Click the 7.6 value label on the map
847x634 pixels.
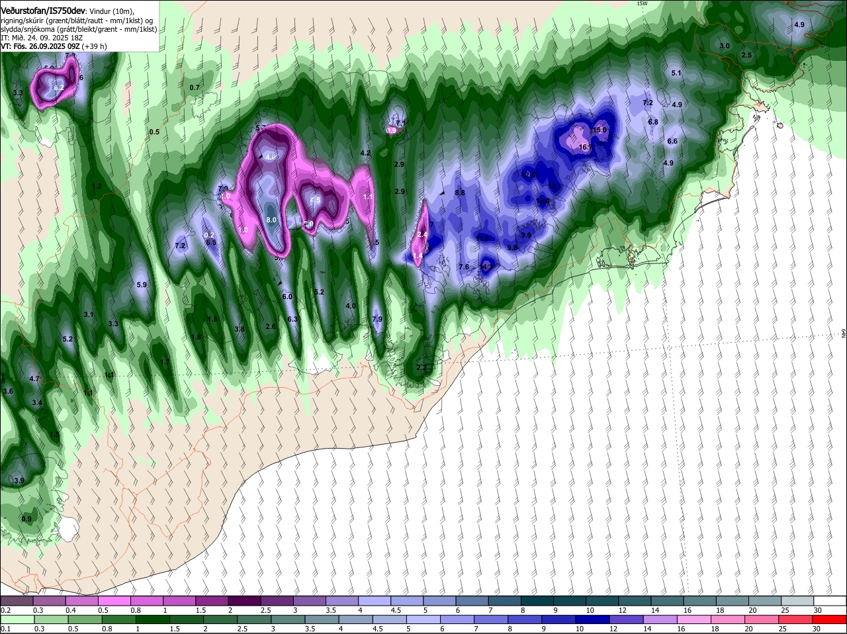464,267
